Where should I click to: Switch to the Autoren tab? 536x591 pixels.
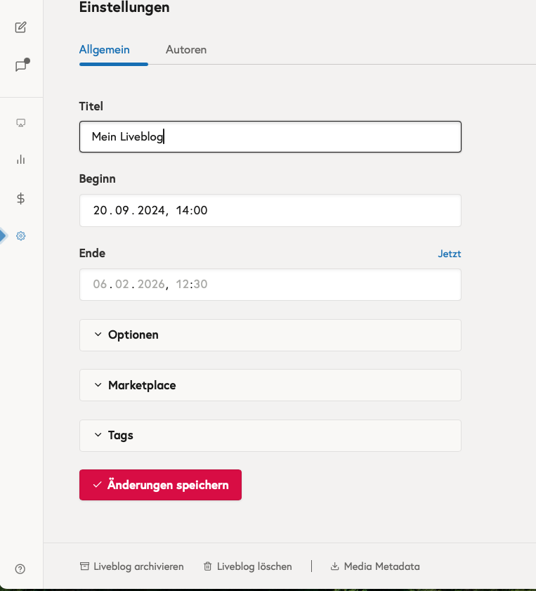pos(185,49)
